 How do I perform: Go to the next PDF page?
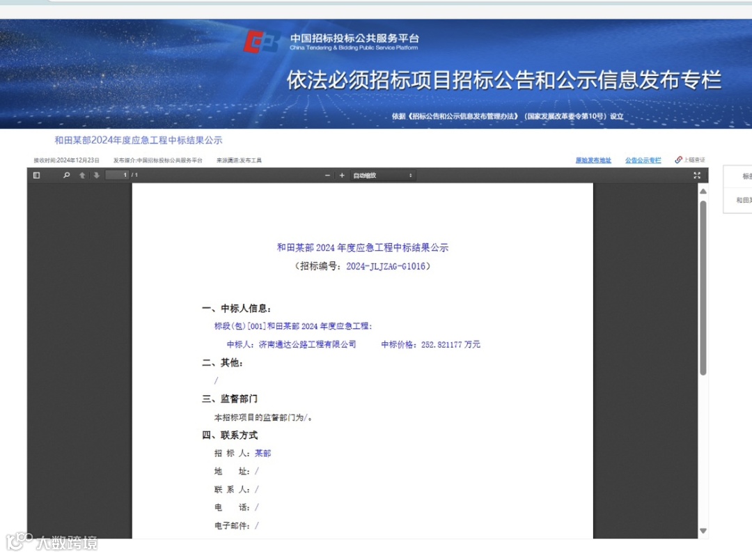(96, 176)
